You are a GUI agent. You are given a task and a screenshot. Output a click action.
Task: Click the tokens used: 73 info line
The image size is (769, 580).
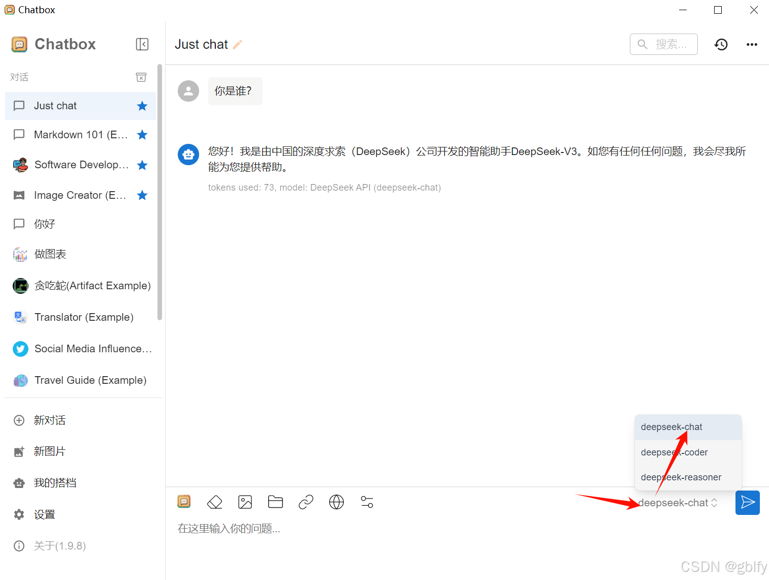pyautogui.click(x=325, y=188)
